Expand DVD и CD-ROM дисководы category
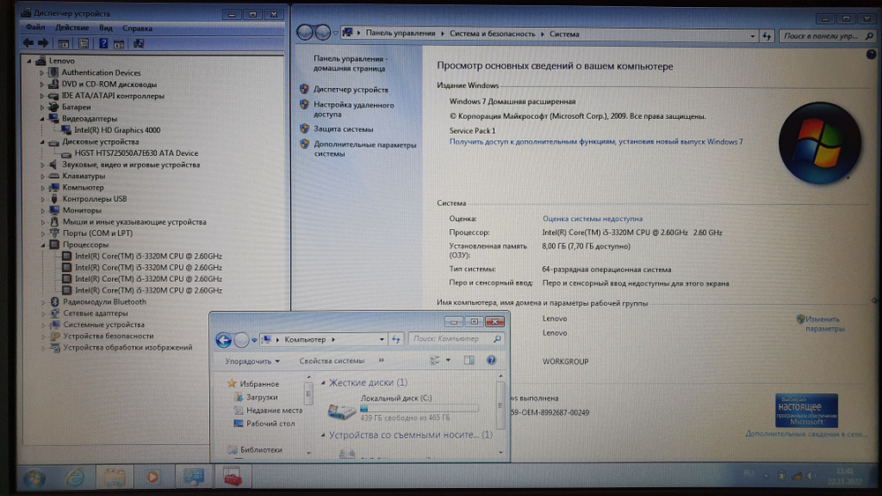The height and width of the screenshot is (496, 882). tap(41, 85)
